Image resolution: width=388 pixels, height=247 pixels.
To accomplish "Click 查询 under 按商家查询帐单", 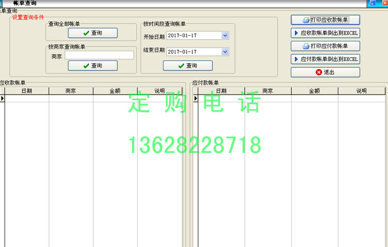I will [93, 66].
